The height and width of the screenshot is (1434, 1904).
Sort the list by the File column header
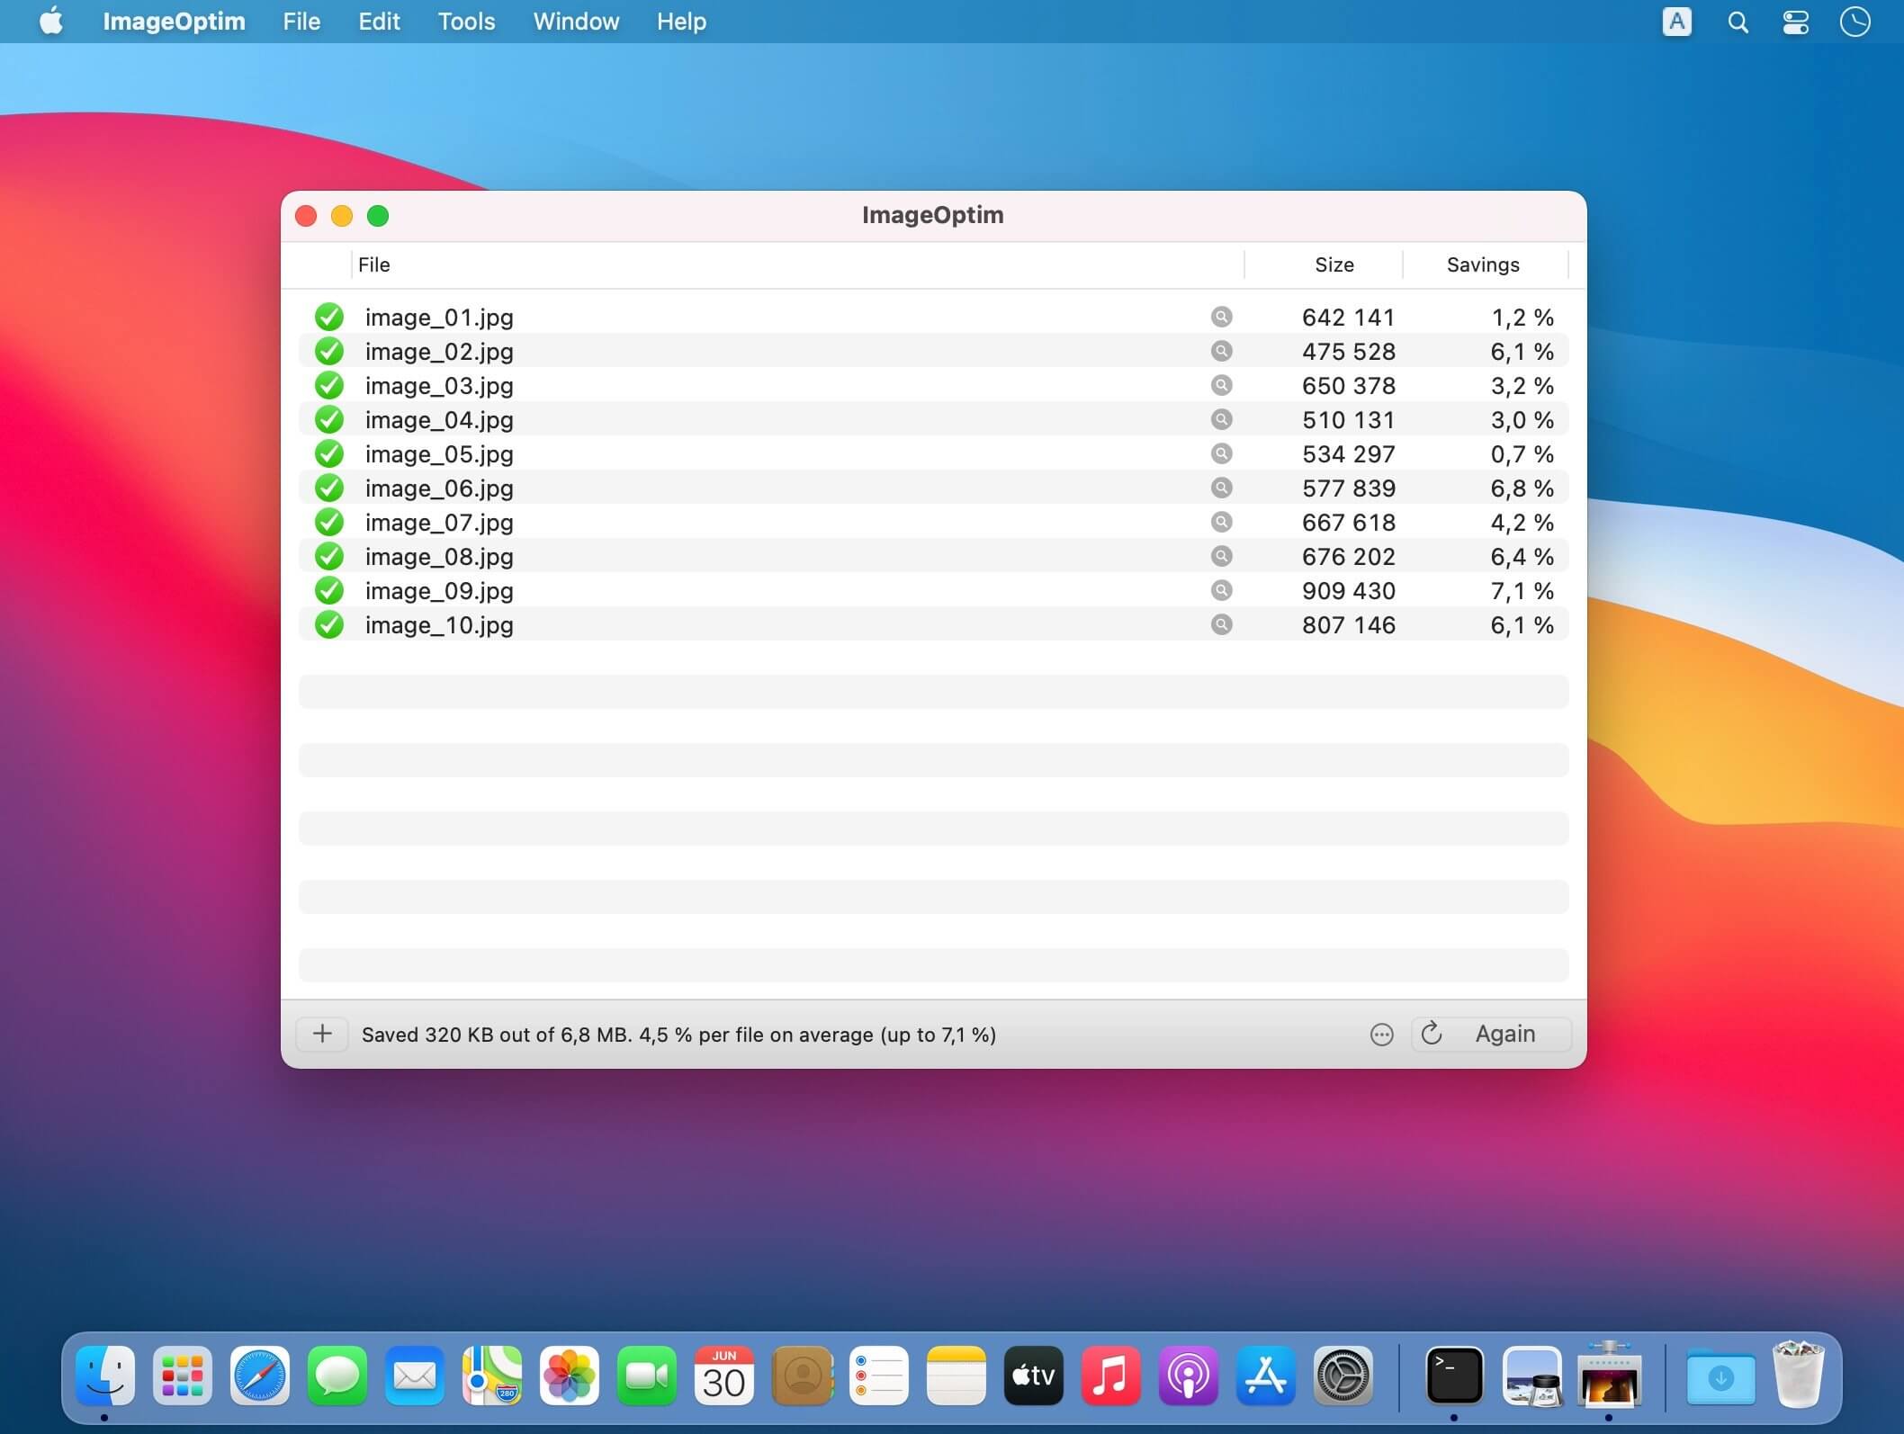797,264
